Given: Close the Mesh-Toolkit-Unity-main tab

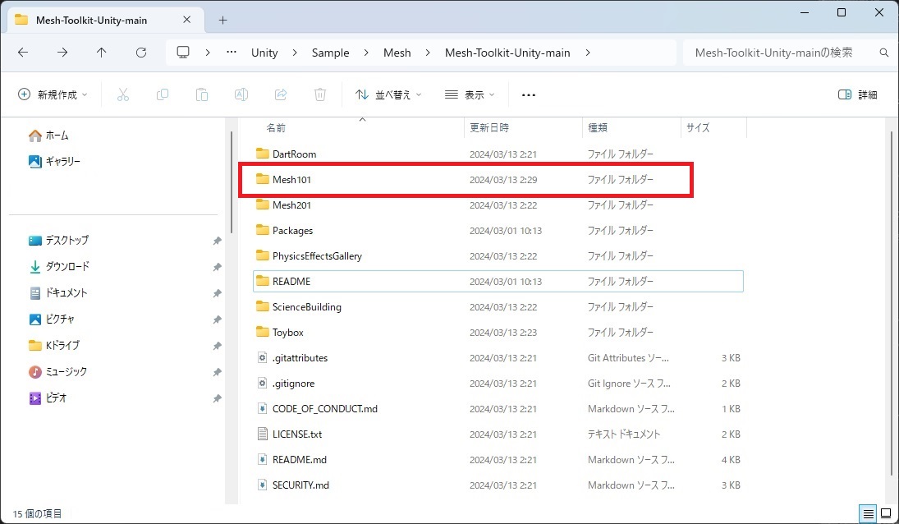Looking at the screenshot, I should click(x=187, y=20).
